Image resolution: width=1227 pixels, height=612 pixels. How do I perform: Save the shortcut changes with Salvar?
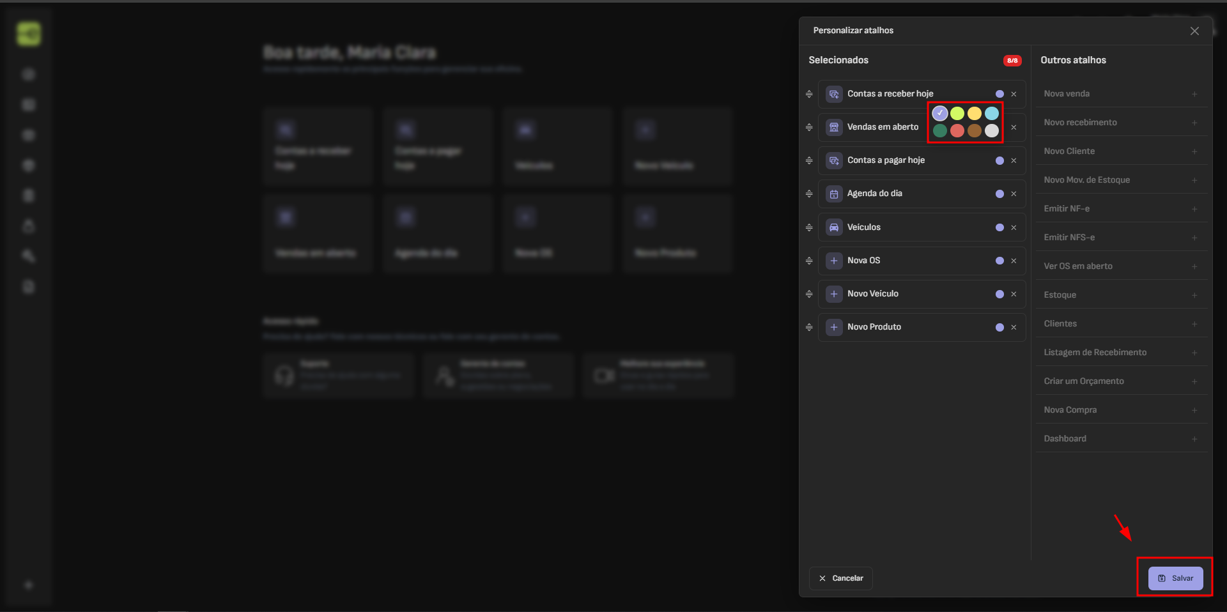pyautogui.click(x=1175, y=578)
